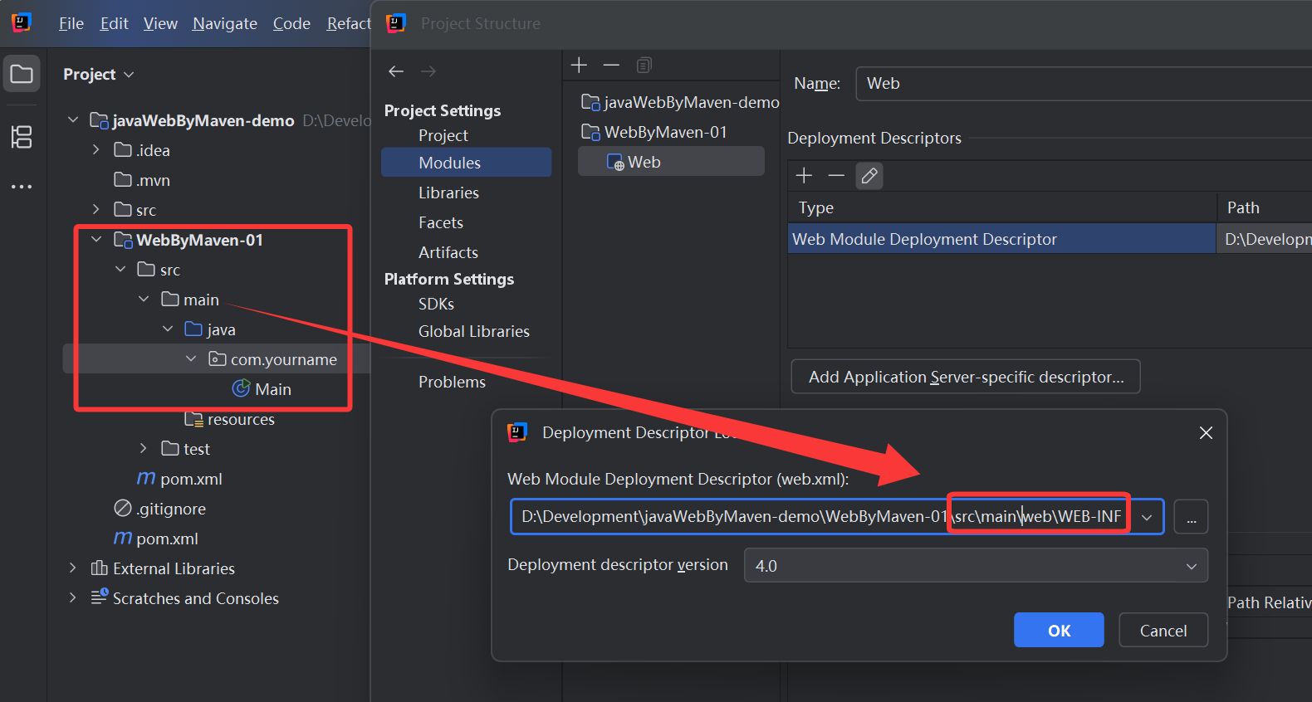Close the Deployment Descriptor Location dialog
Image resolution: width=1312 pixels, height=702 pixels.
tap(1206, 432)
